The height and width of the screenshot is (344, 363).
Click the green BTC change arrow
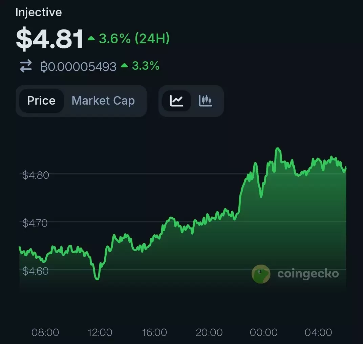click(x=124, y=65)
